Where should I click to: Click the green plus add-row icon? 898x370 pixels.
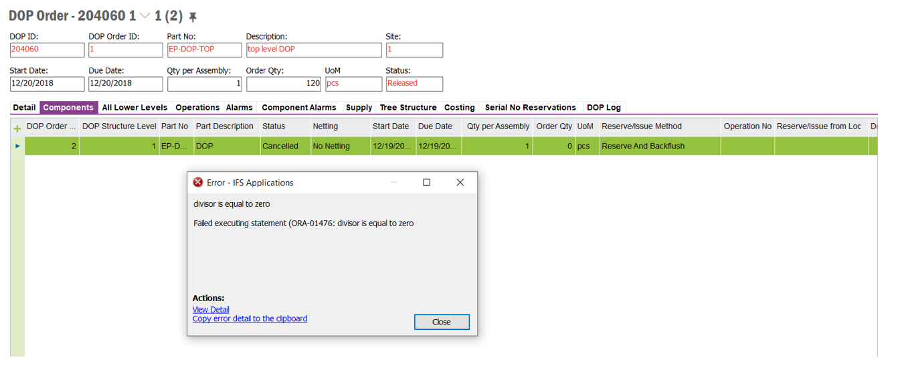17,127
